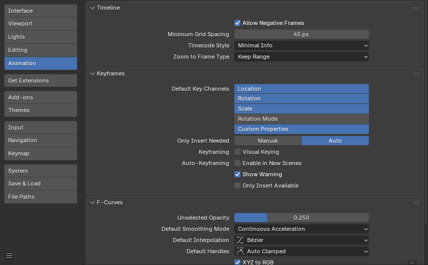Open the Navigation preferences tab

click(41, 140)
